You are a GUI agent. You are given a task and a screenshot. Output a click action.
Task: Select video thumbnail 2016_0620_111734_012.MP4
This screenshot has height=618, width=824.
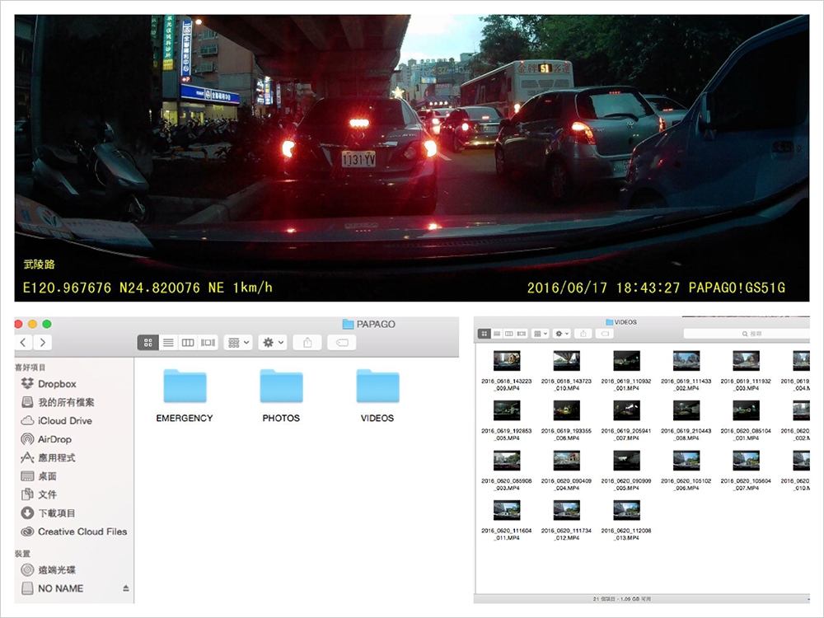point(567,510)
